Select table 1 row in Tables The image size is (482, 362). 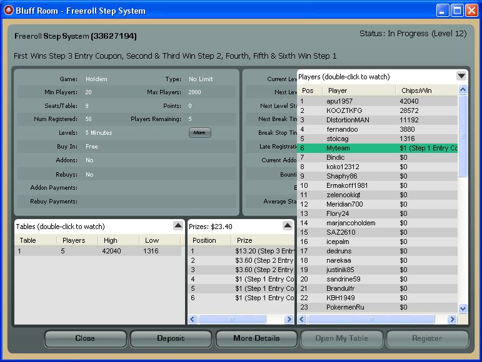click(x=99, y=251)
